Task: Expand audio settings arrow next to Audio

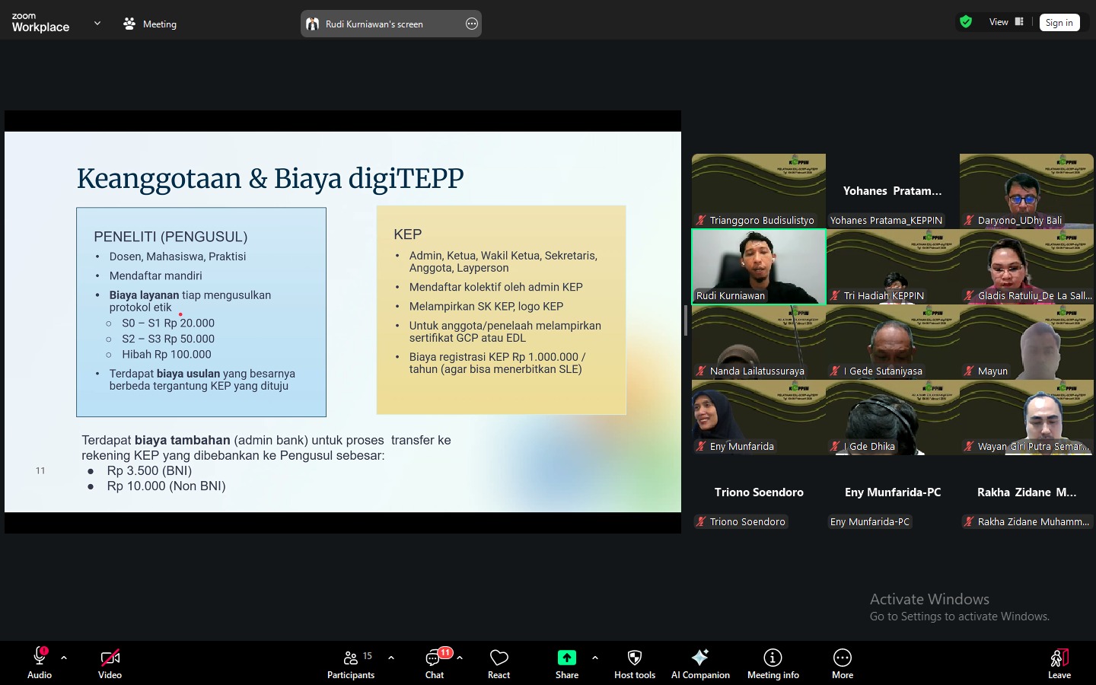Action: tap(64, 658)
